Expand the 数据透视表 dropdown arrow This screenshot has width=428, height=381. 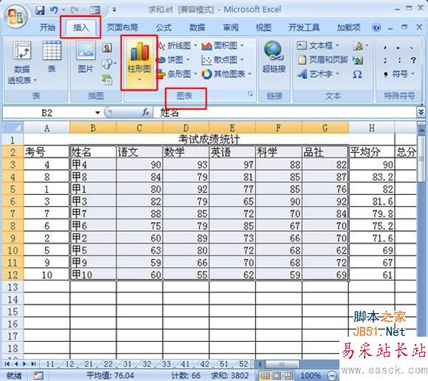click(x=35, y=80)
